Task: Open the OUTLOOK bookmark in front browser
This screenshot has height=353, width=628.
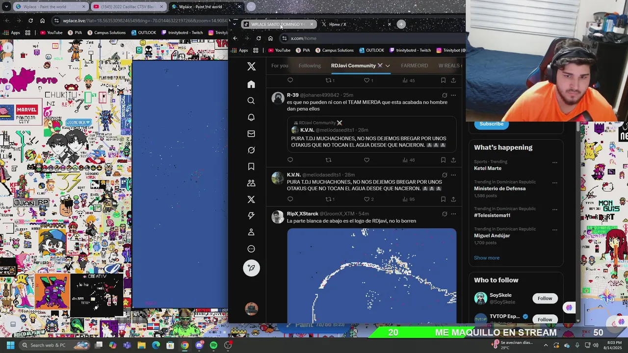Action: [371, 50]
